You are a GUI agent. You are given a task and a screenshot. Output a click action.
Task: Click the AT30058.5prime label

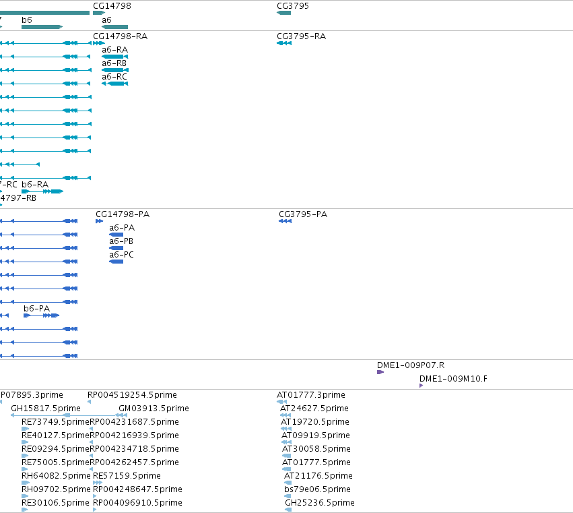pos(316,449)
